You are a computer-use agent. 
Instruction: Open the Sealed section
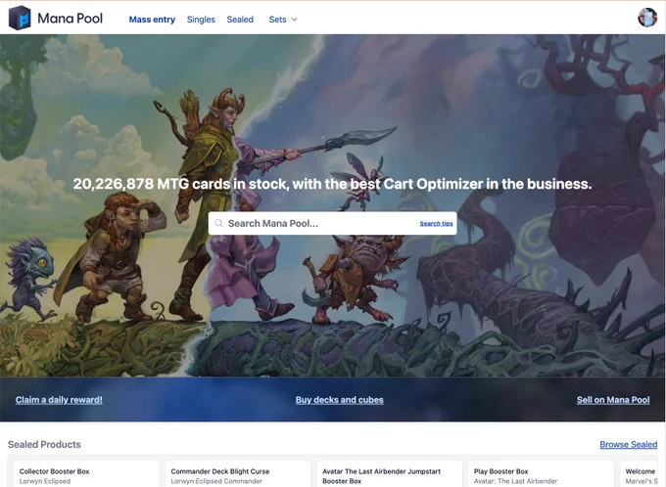pos(240,20)
